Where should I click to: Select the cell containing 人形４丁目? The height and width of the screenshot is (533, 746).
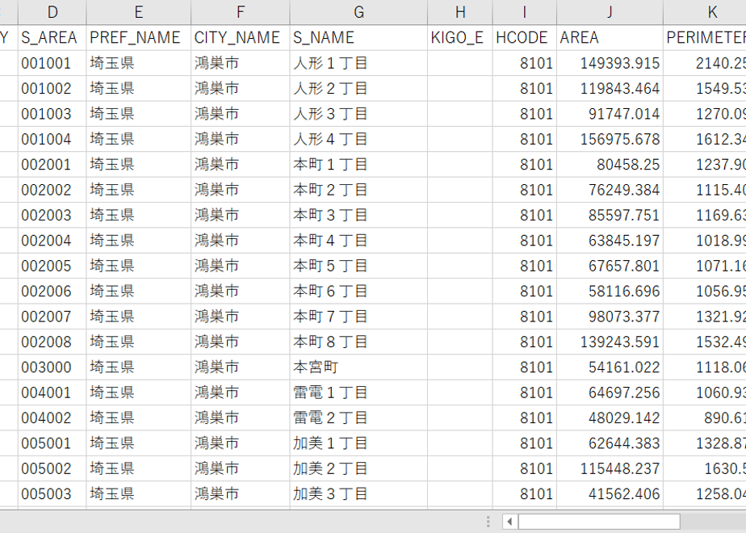[x=358, y=139]
